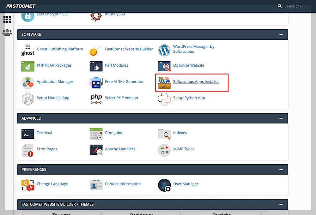Open the Perl Modules onion icon
Viewport: 316px width, 215px height.
96,66
